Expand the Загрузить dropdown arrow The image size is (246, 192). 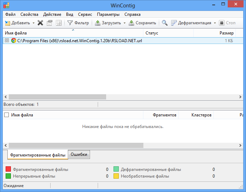124,23
